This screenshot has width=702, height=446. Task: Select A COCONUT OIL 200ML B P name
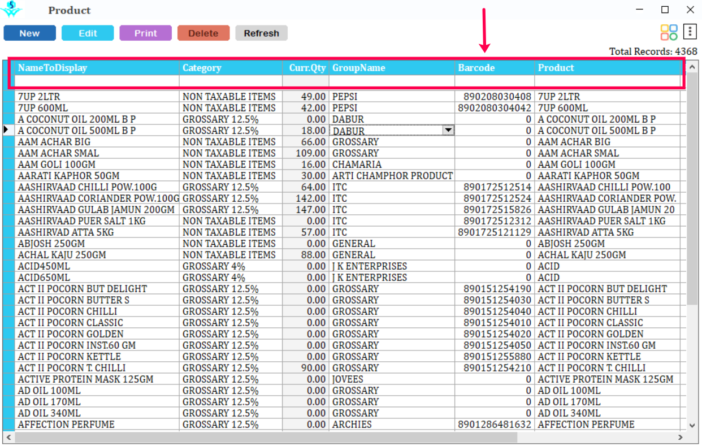97,119
